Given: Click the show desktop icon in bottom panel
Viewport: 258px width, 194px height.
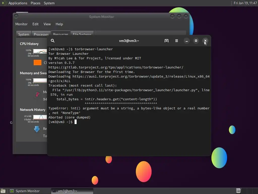Looking at the screenshot, I should pos(3,191).
